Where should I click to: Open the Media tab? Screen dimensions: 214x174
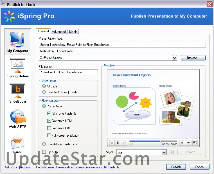[x=73, y=32]
